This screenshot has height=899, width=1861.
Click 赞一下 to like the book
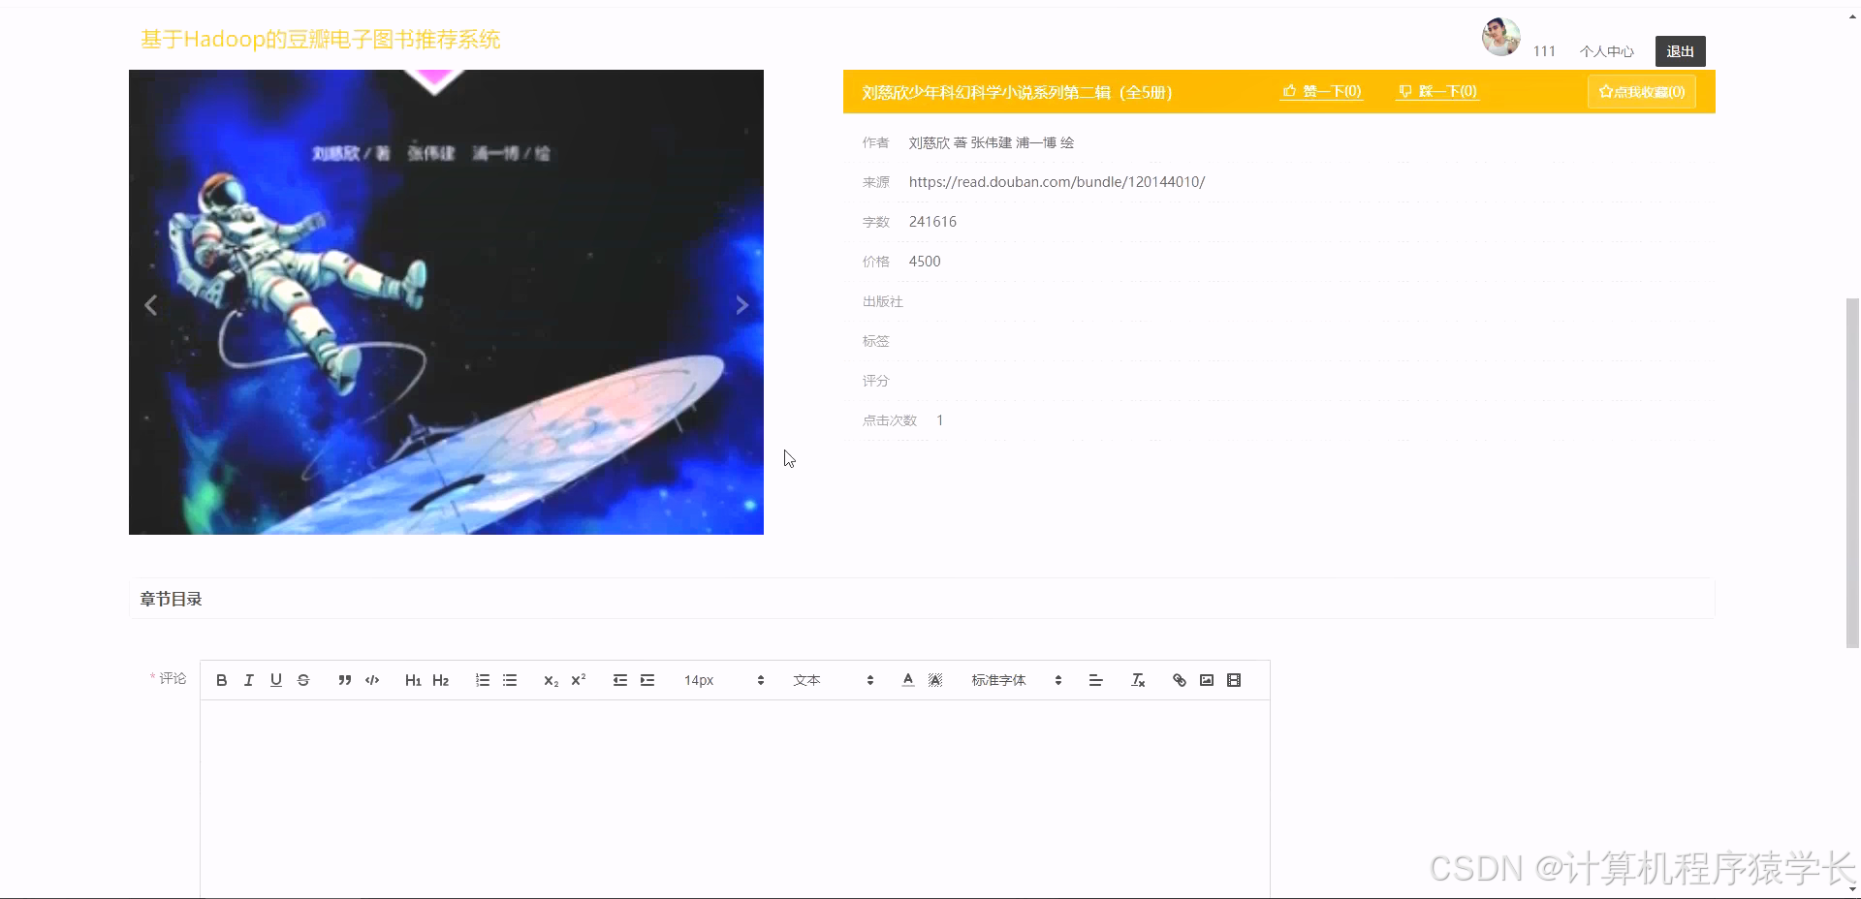click(1322, 91)
